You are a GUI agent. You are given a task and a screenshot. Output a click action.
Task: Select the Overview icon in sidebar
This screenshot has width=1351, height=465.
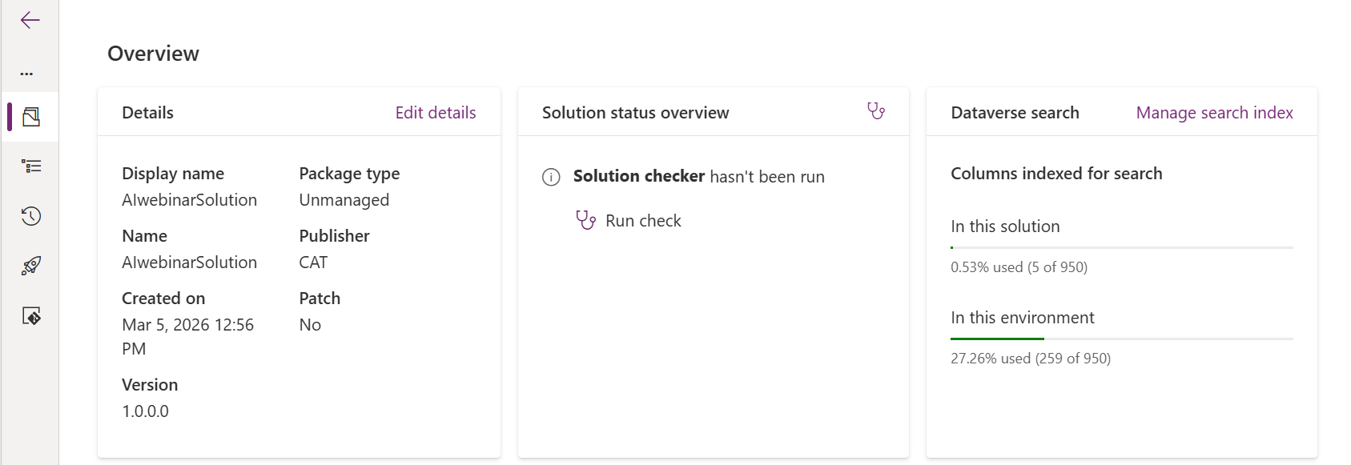click(x=31, y=117)
